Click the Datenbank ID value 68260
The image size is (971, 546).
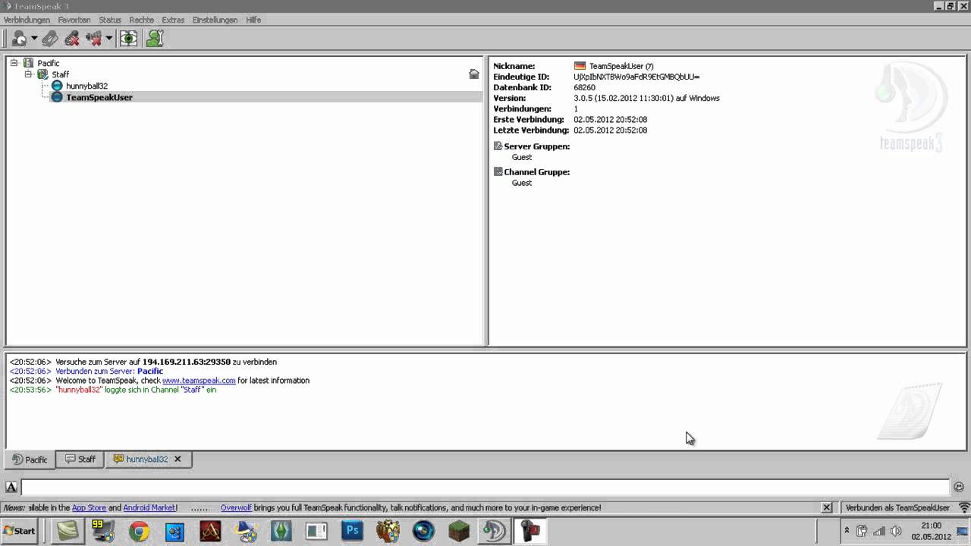[x=584, y=87]
